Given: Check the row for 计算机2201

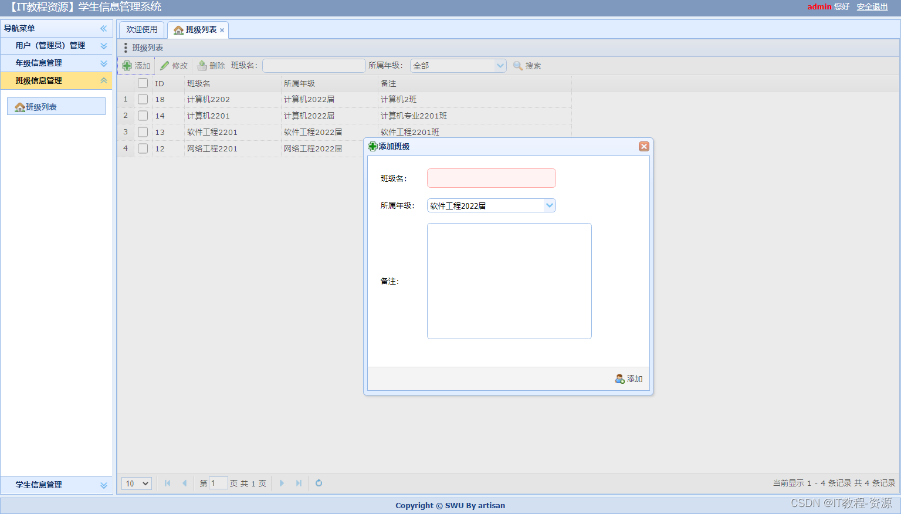Looking at the screenshot, I should point(143,116).
